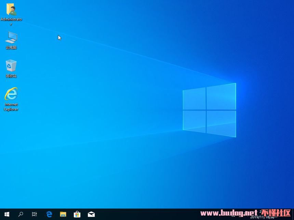The height and width of the screenshot is (220, 294).
Task: Open Task View from the taskbar
Action: coord(35,214)
